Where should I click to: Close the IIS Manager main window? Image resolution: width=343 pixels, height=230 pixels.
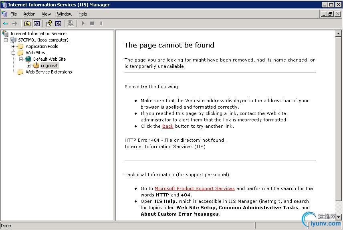[x=339, y=4]
